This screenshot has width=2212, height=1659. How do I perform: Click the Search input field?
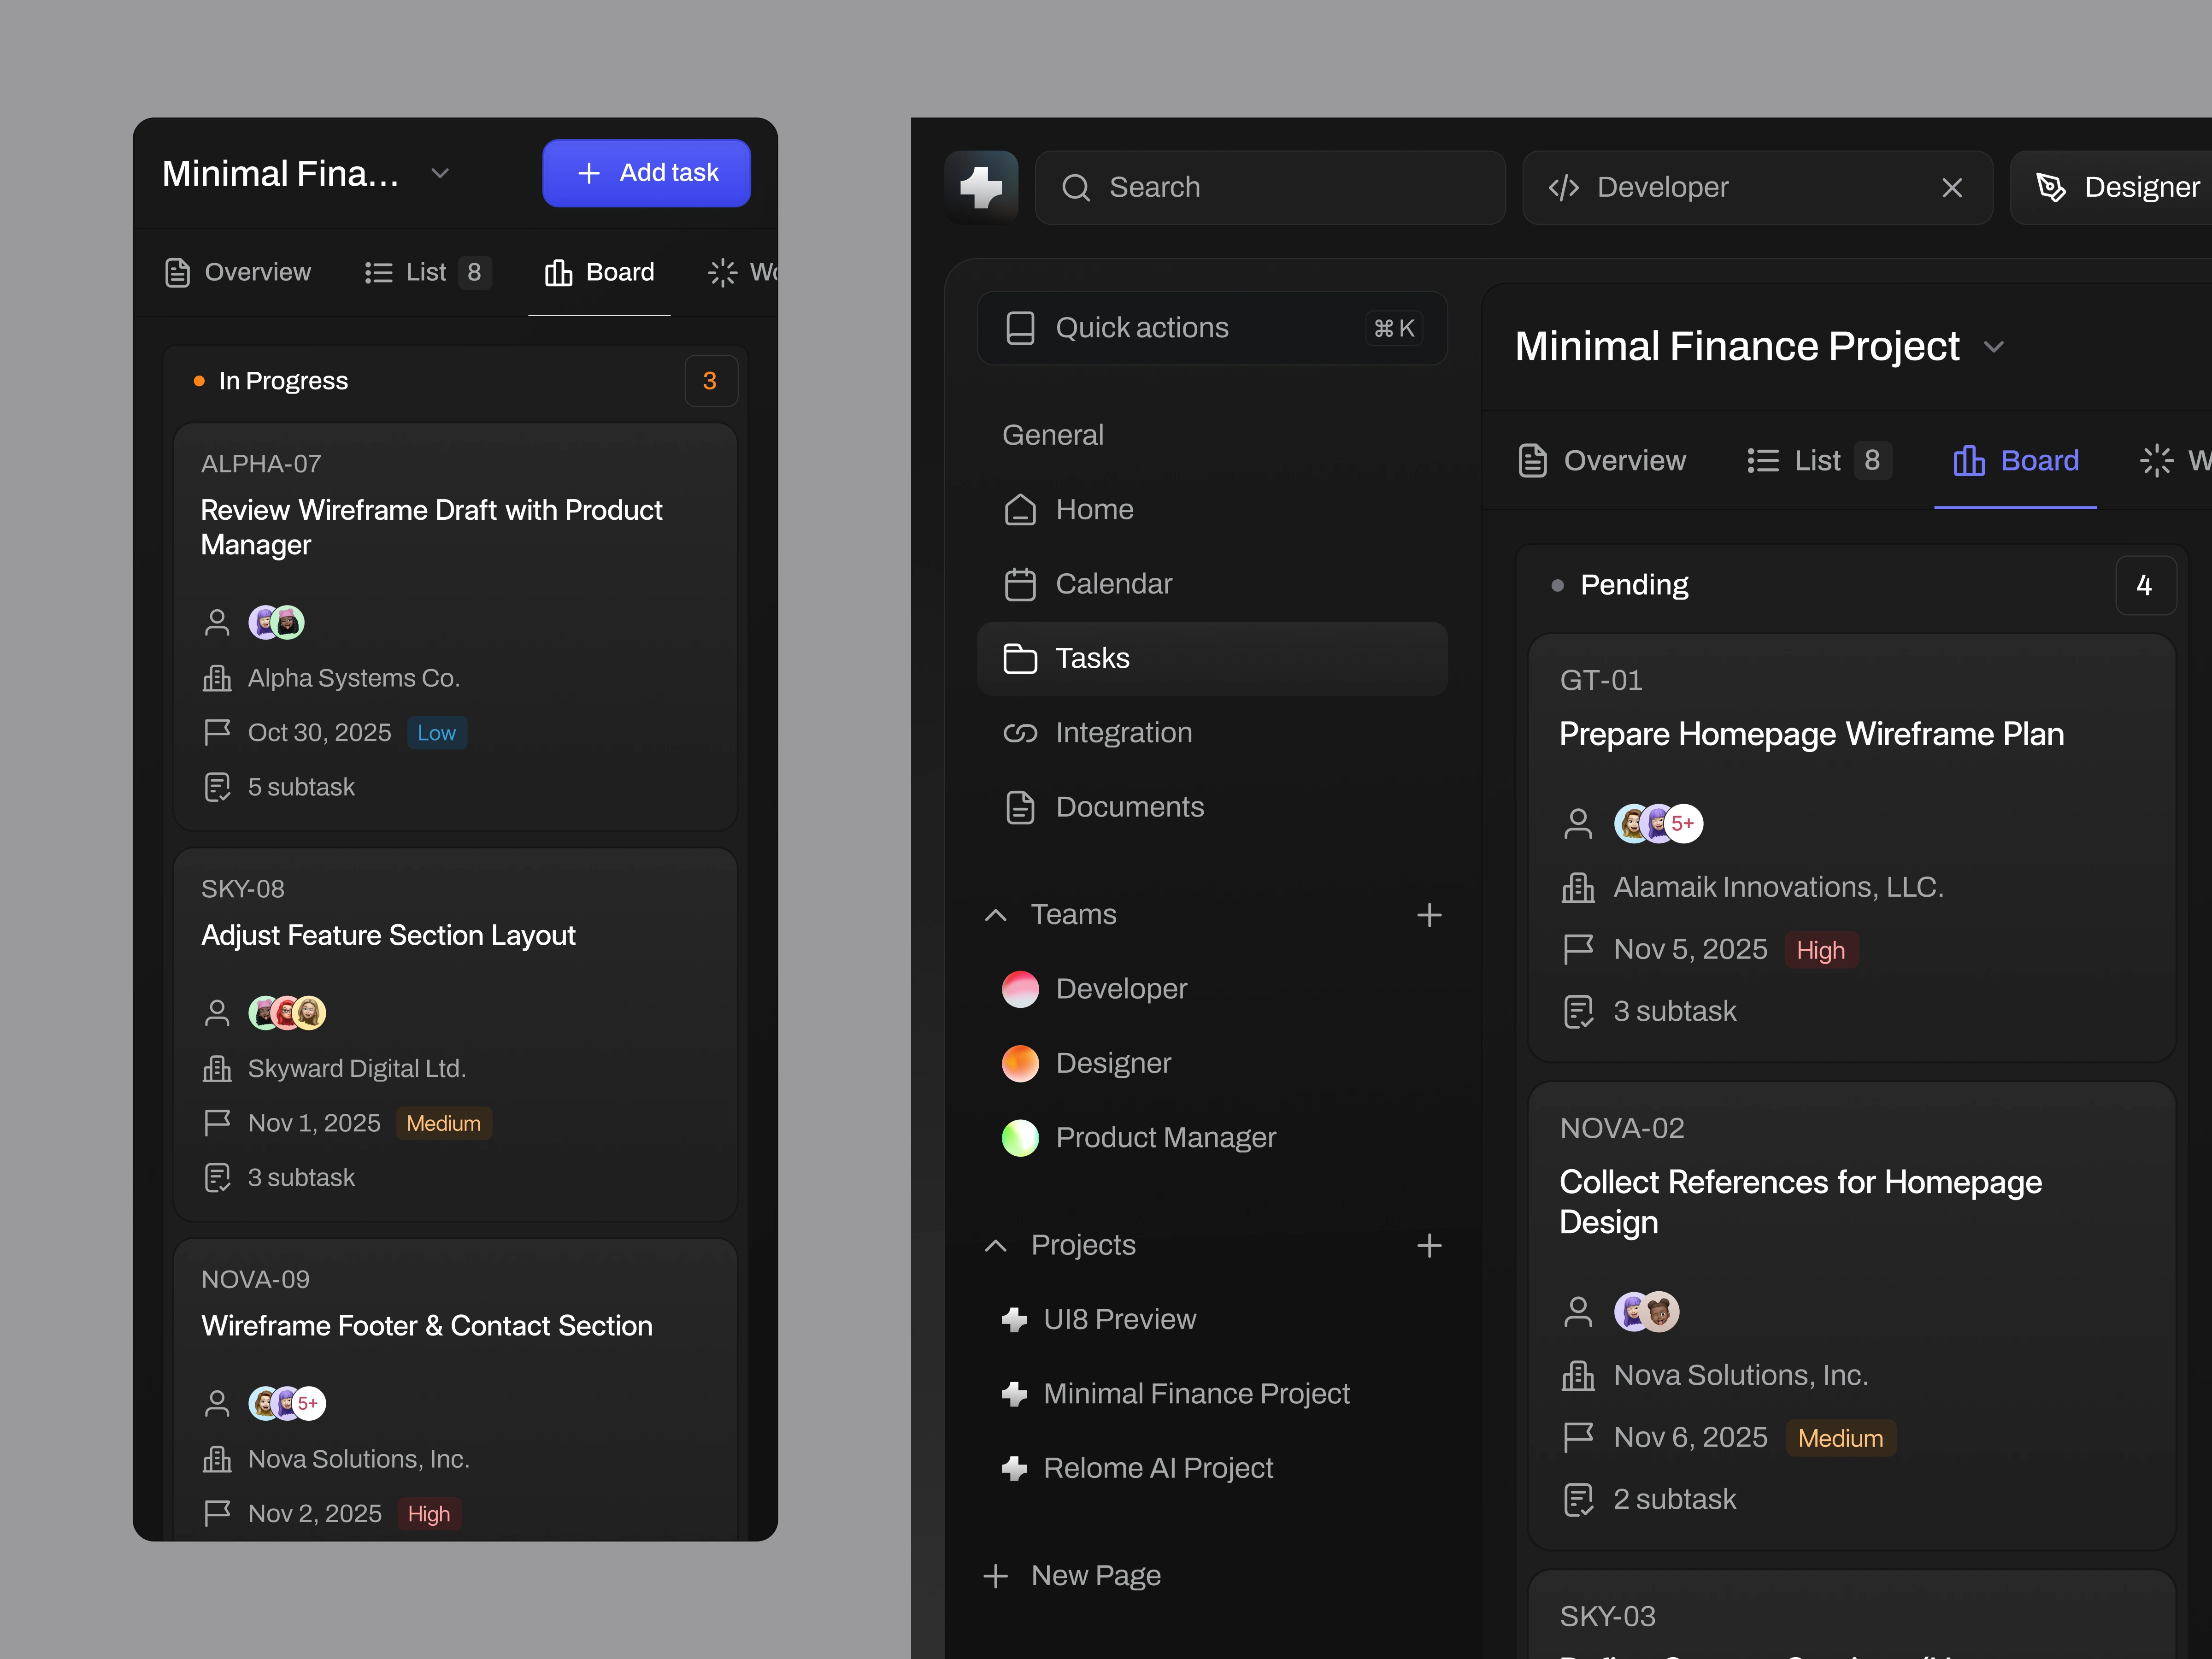(1270, 188)
